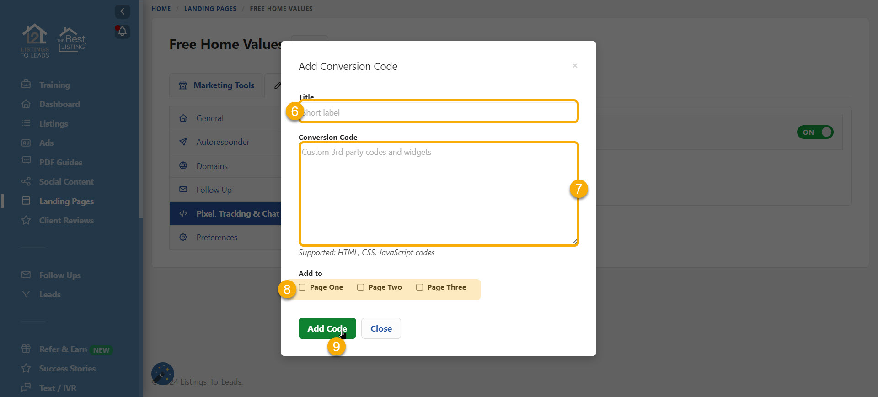Click the Dashboard home icon
878x397 pixels.
click(26, 104)
